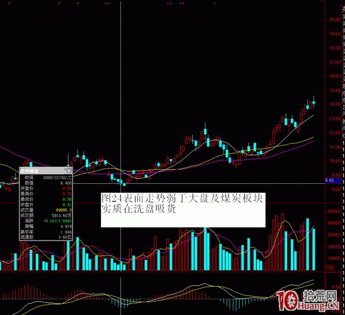
Task: Click the rightmost cyan candlestick on chart
Action: point(314,102)
